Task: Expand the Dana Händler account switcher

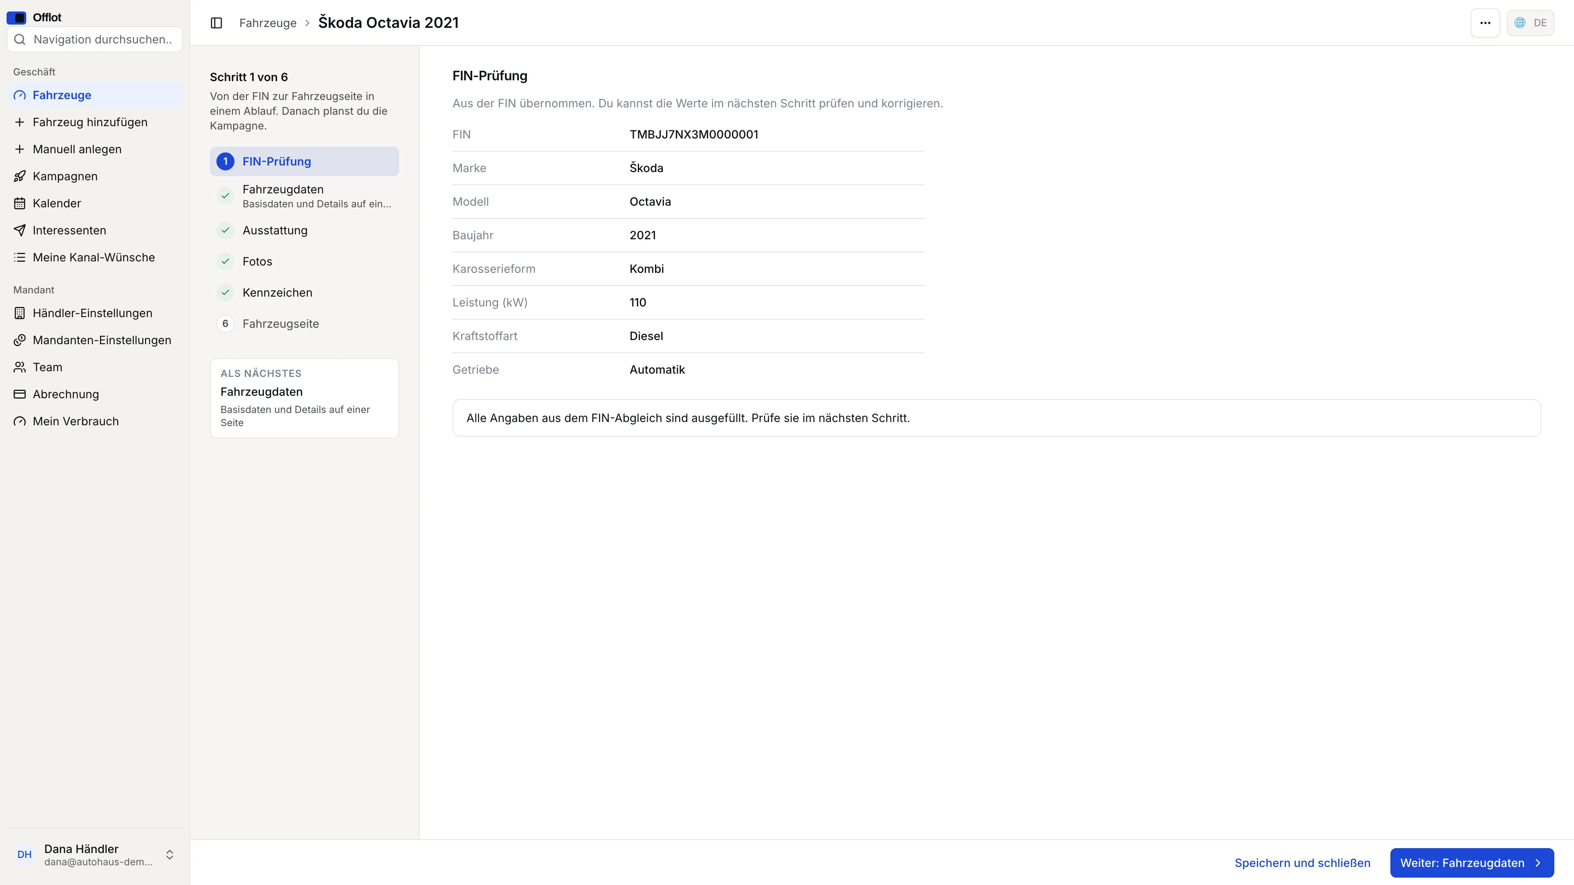Action: click(x=170, y=854)
